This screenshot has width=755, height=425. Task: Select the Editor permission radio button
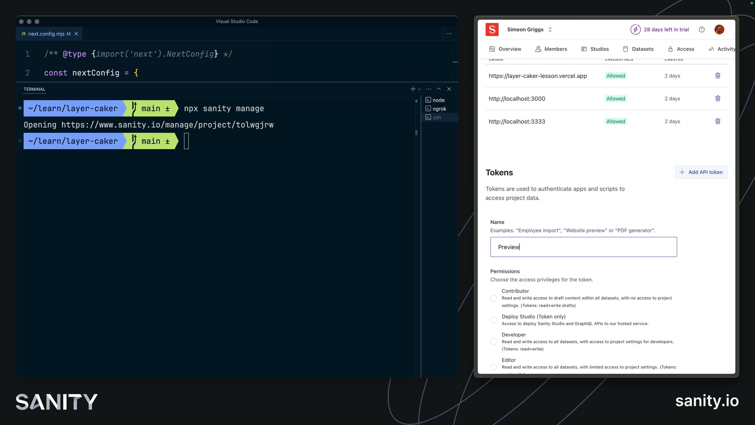[494, 367]
